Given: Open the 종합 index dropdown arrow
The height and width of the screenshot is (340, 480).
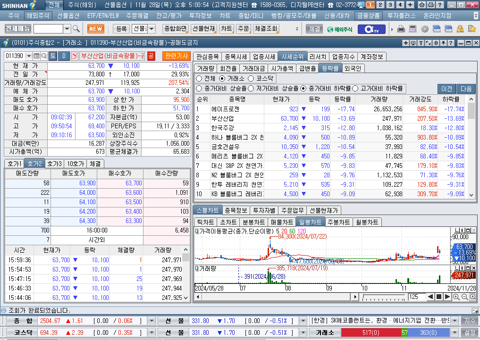Looking at the screenshot, I should click(x=151, y=321).
